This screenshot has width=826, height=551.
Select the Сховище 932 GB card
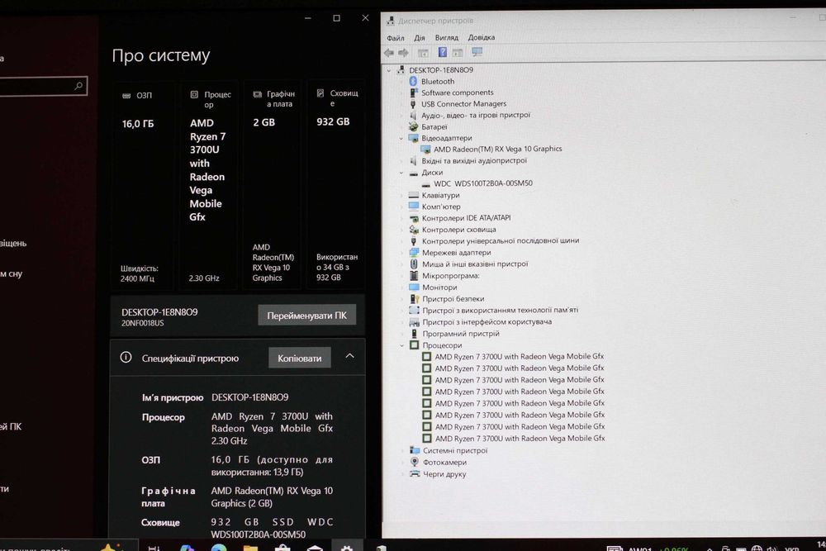(335, 186)
